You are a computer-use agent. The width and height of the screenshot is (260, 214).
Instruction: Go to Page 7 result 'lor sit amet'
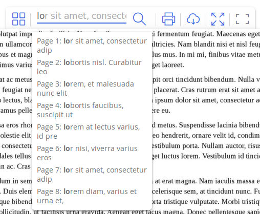(92, 175)
